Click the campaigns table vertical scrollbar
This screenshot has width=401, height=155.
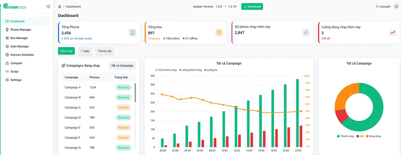point(135,92)
